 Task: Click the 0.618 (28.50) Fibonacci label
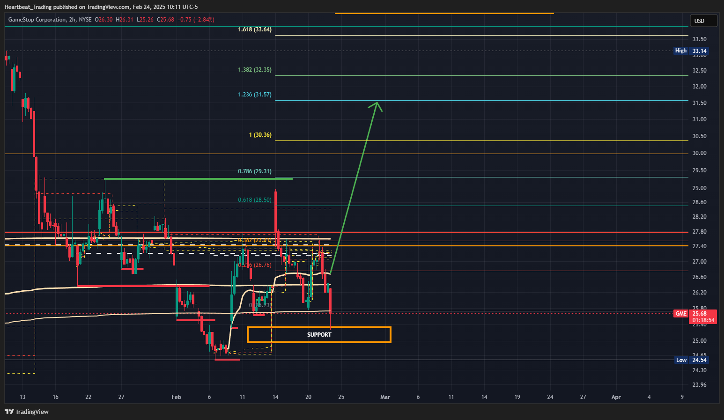click(x=255, y=200)
